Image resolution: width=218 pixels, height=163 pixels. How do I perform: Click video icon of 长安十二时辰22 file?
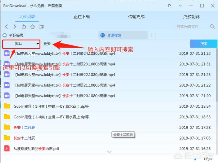tap(7, 75)
